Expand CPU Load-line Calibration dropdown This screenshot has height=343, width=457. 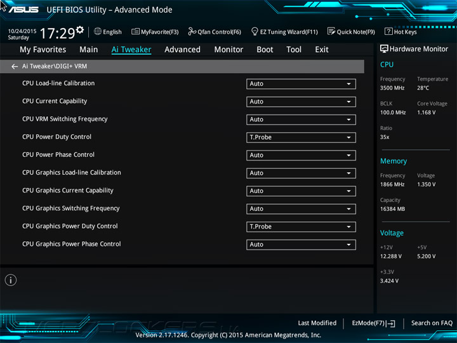click(301, 84)
